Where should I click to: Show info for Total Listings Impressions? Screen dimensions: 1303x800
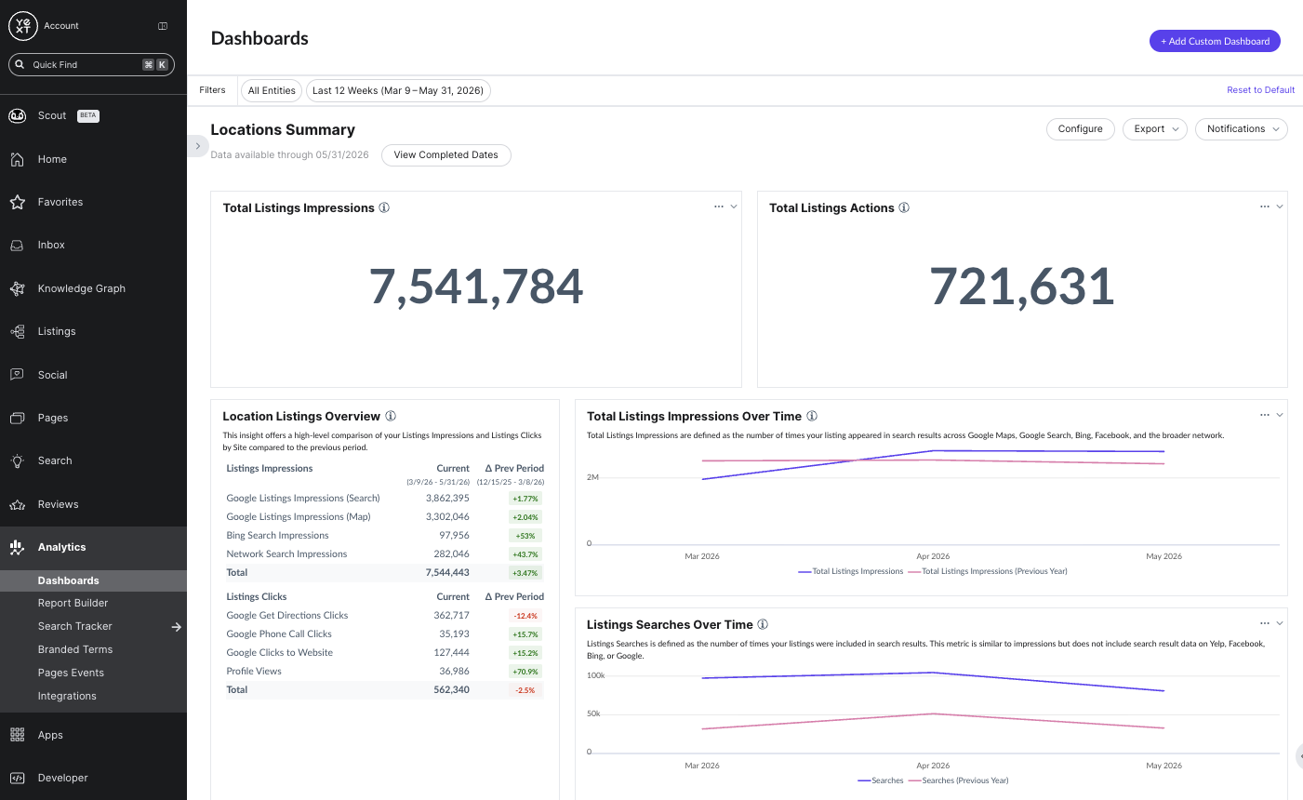pyautogui.click(x=384, y=207)
